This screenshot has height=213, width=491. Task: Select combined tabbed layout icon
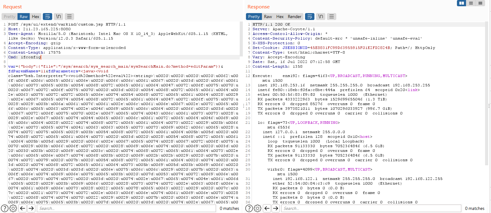pos(480,3)
